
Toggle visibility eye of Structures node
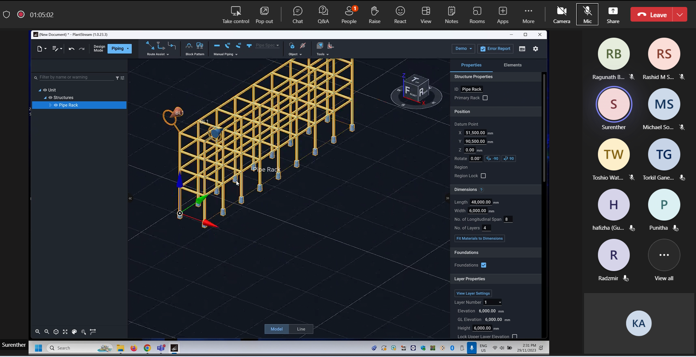point(51,98)
